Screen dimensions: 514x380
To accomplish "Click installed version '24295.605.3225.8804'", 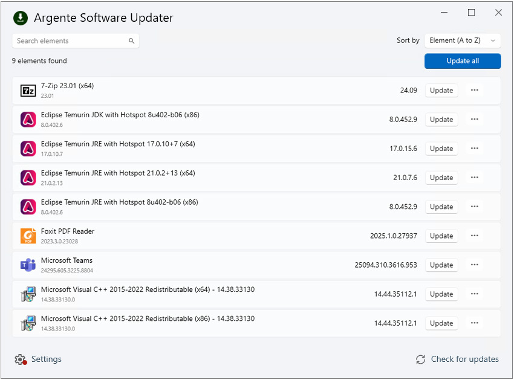I will coord(67,271).
